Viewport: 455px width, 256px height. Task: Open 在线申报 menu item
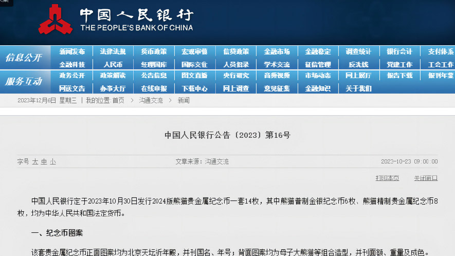coord(154,88)
